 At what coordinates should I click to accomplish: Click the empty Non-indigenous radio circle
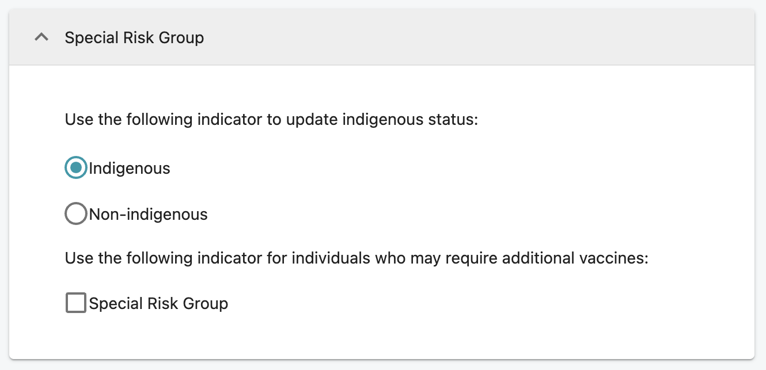tap(76, 213)
